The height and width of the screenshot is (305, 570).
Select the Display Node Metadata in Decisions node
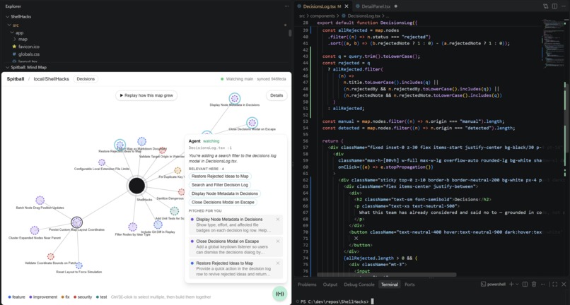coord(235,98)
